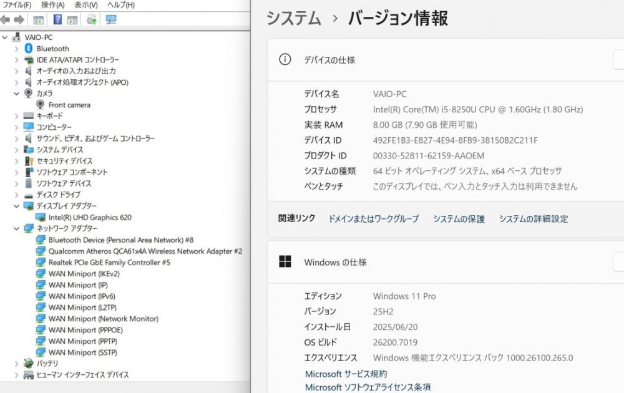Viewport: 624px width, 393px height.
Task: Select the Front camera device icon
Action: [40, 105]
